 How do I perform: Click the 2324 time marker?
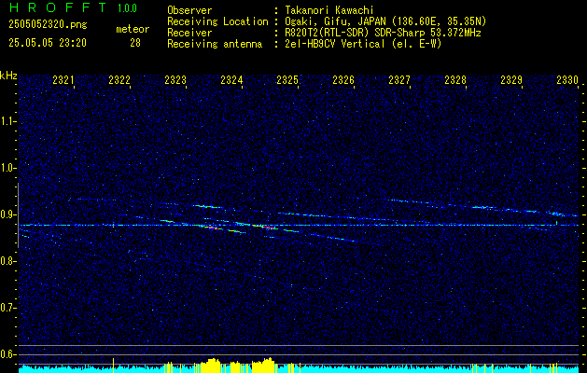[x=231, y=80]
